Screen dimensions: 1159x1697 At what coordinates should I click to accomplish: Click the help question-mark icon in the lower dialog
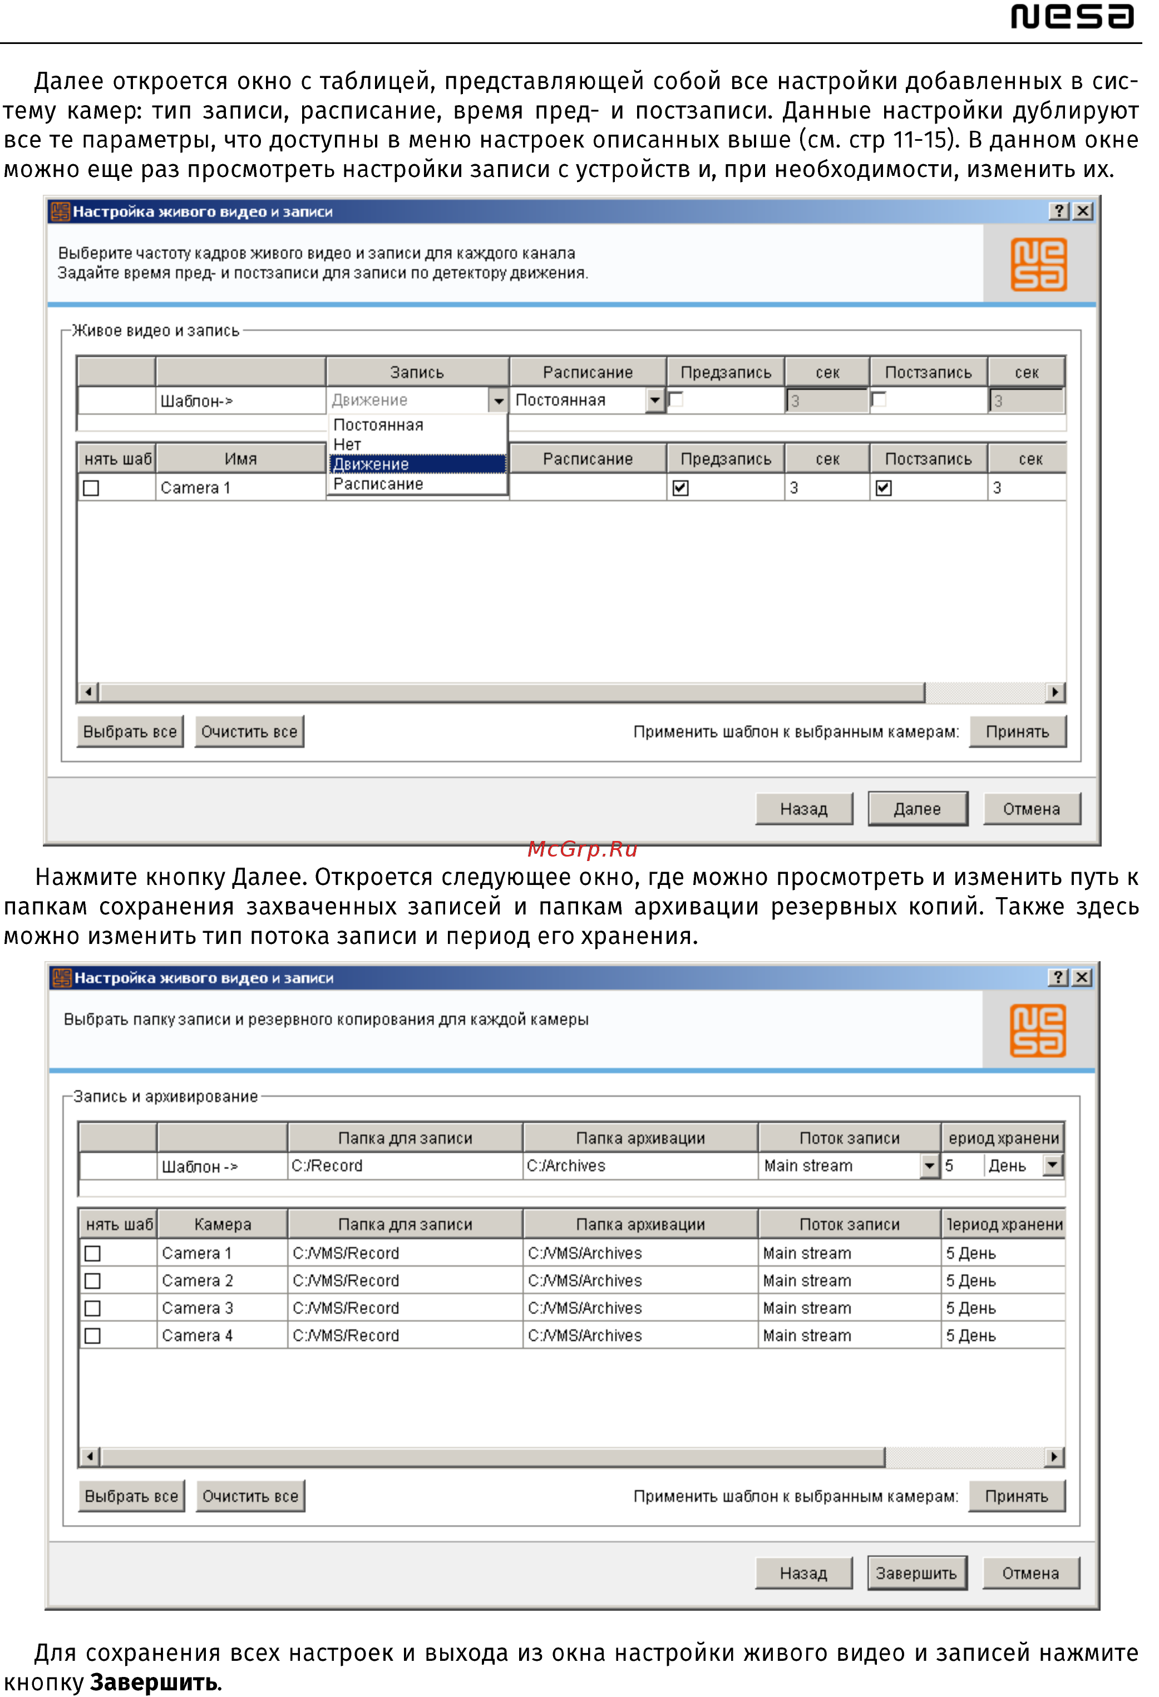coord(1058,977)
